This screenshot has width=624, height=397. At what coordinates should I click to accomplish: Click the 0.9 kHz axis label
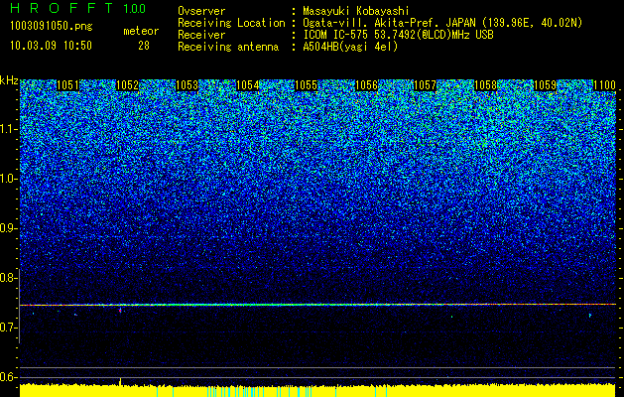coord(8,228)
